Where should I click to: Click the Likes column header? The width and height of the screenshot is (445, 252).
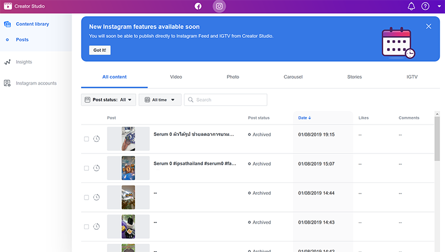point(364,118)
